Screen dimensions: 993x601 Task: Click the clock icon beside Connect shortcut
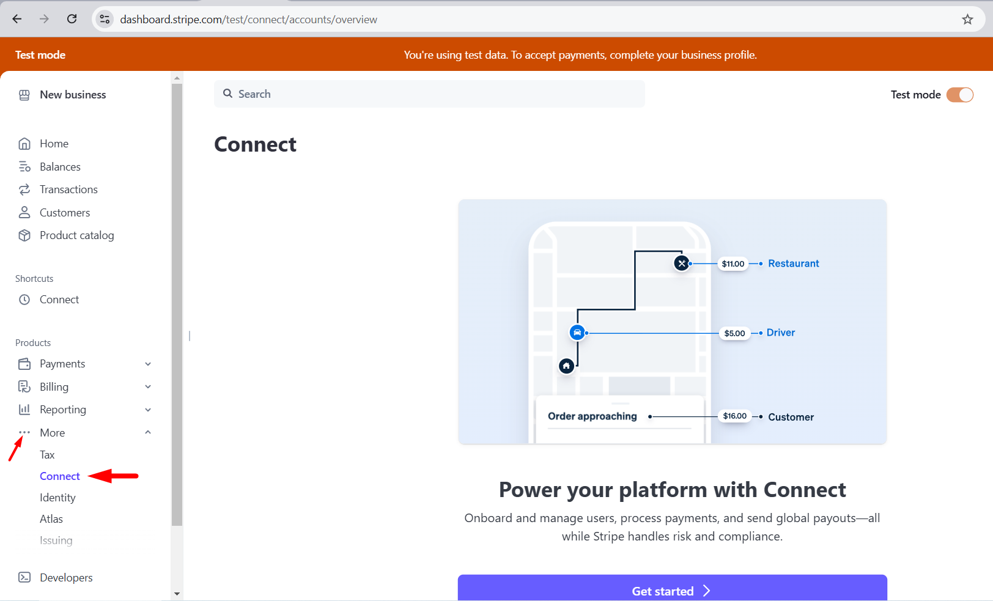(24, 300)
